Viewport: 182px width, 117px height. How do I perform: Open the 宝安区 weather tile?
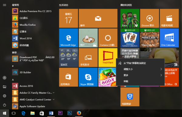coord(69,58)
